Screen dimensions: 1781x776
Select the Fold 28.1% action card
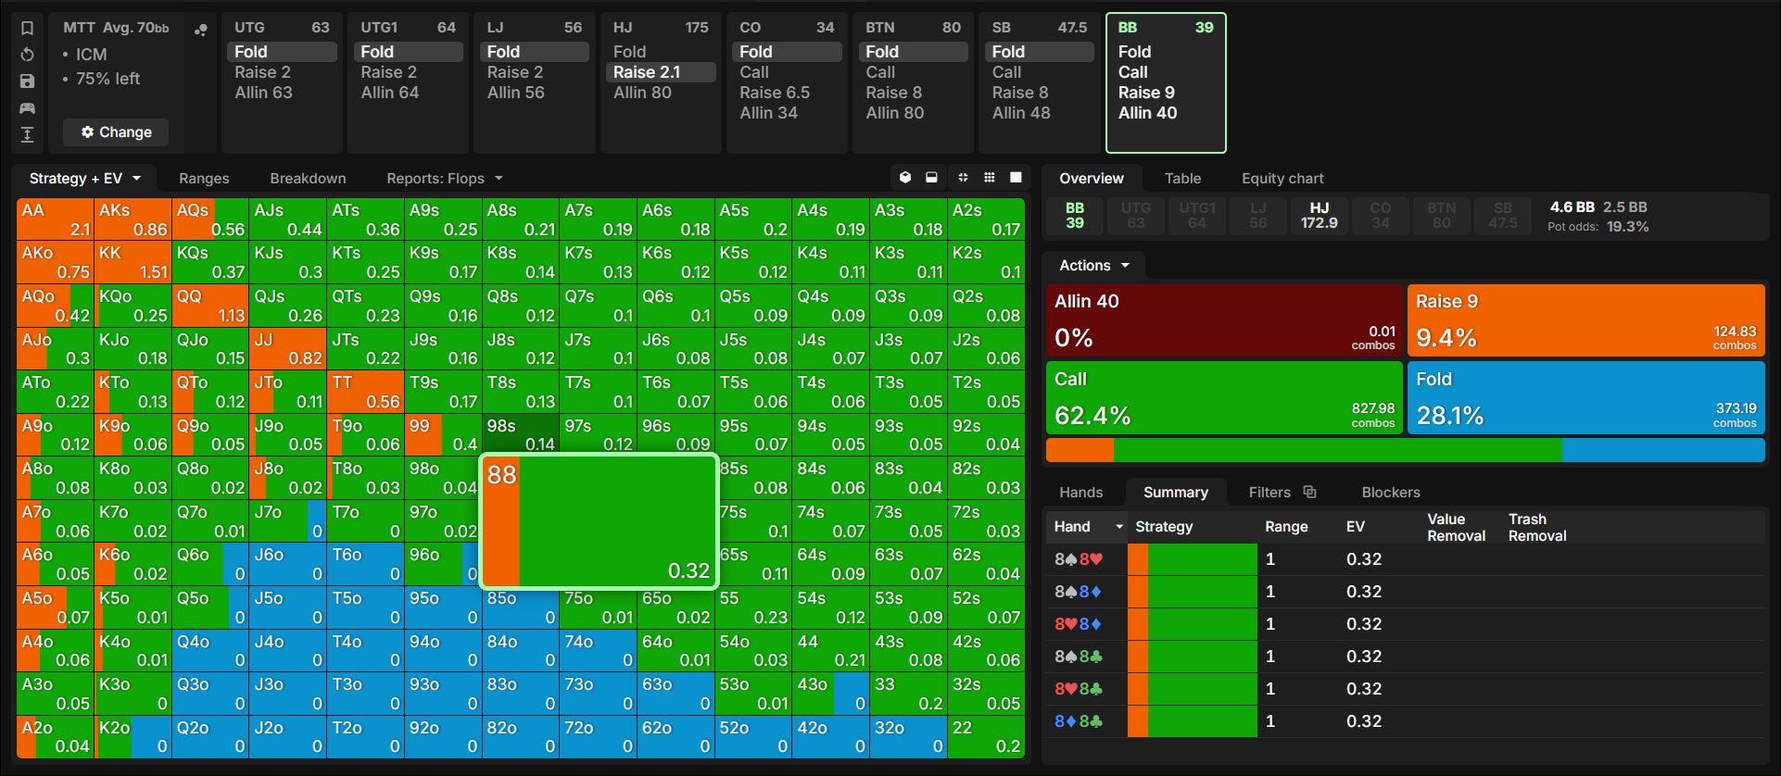(1586, 398)
